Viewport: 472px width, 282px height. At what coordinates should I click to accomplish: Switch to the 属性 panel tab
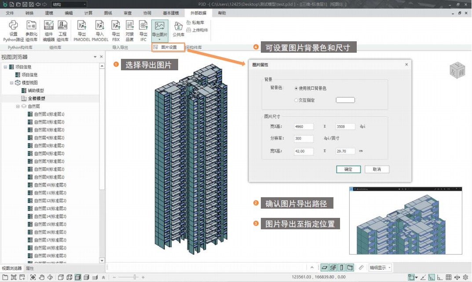tap(30, 268)
